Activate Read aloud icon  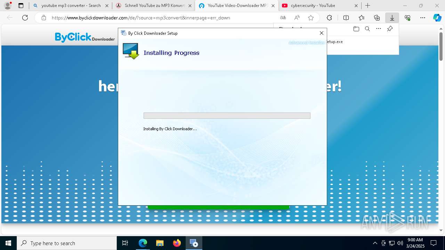pyautogui.click(x=297, y=18)
